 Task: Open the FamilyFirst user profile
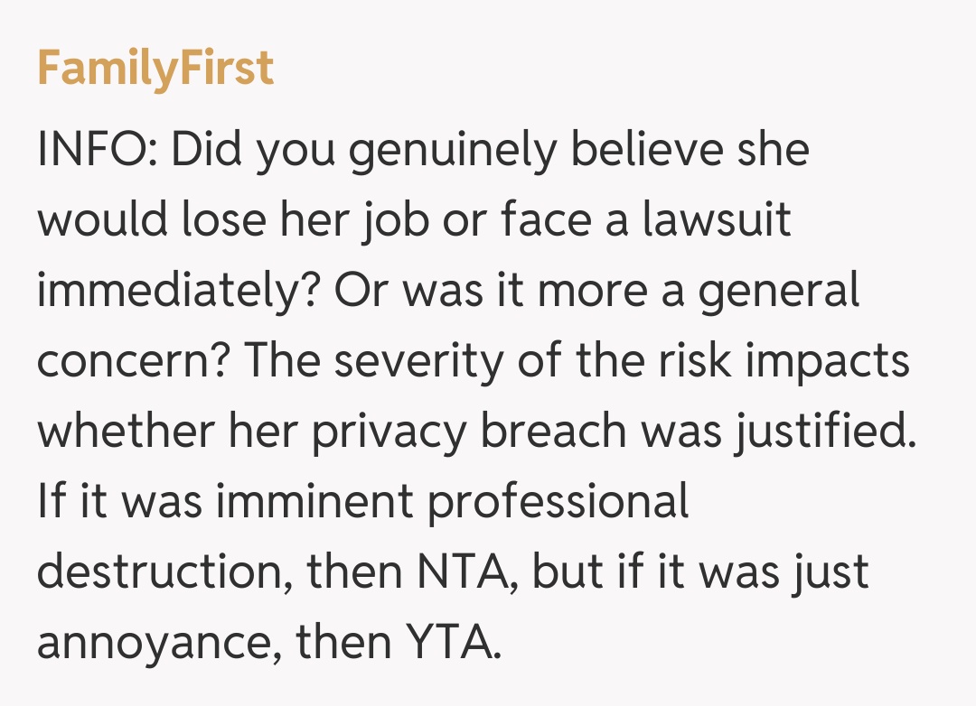click(x=155, y=68)
